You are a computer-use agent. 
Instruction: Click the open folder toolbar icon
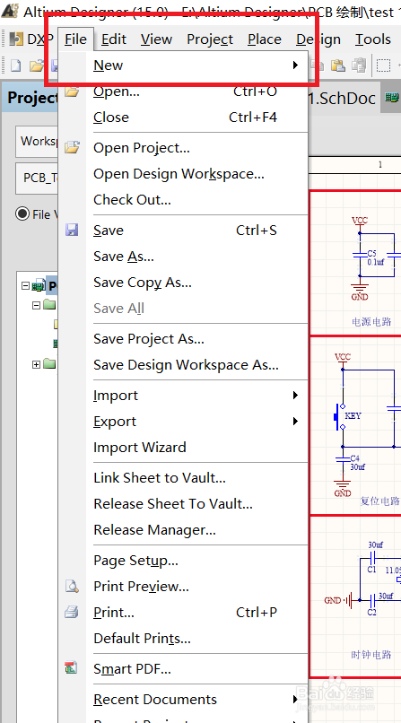(x=36, y=65)
